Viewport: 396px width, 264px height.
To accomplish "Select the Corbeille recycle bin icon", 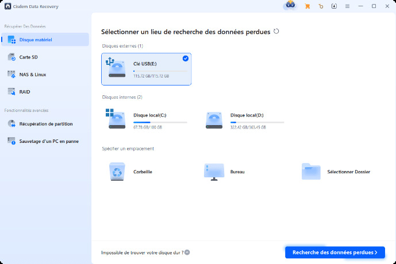I will coord(116,171).
